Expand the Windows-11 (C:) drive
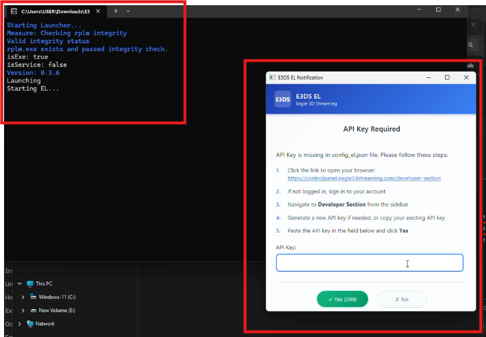Image resolution: width=486 pixels, height=337 pixels. (x=23, y=297)
